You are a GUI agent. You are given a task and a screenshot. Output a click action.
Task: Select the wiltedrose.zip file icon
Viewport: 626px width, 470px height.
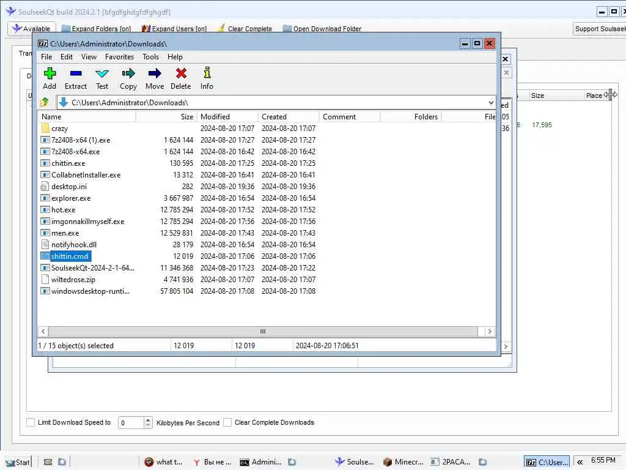tap(45, 279)
